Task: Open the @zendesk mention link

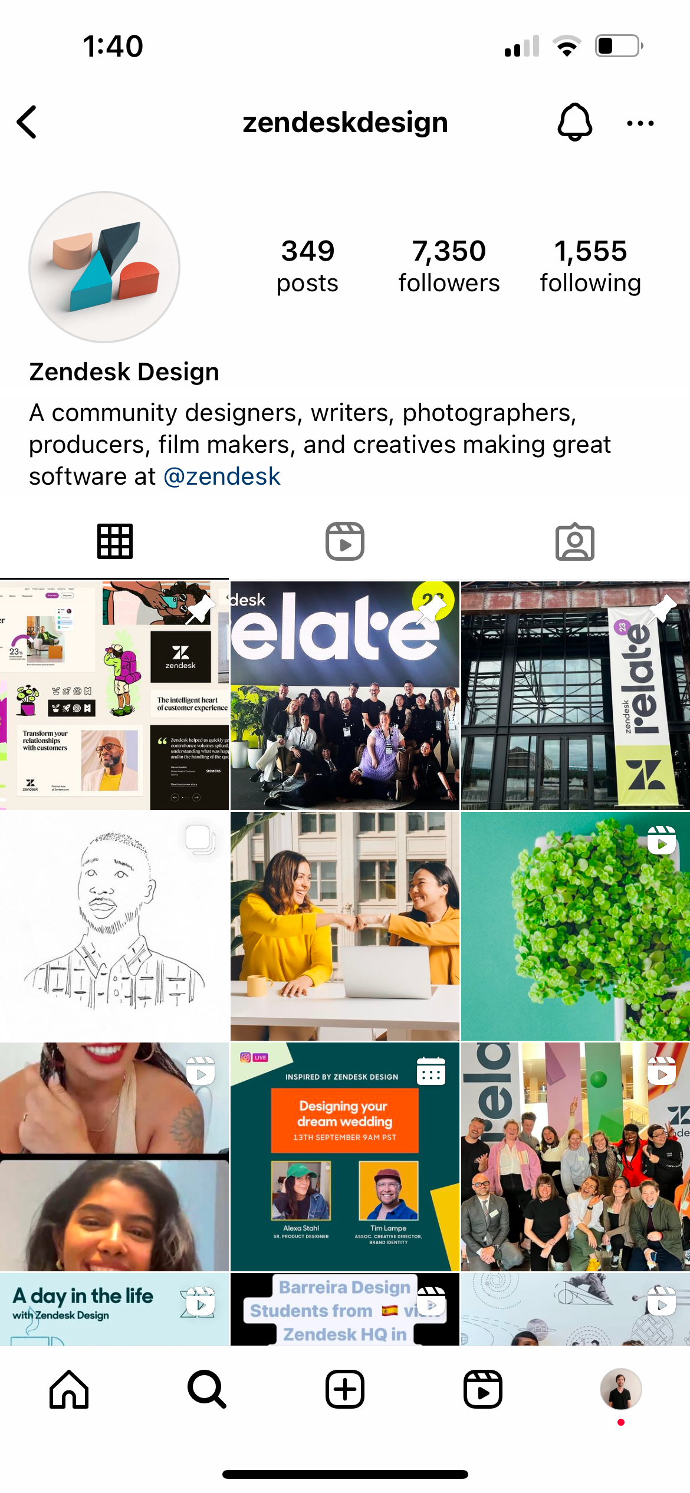Action: tap(222, 476)
